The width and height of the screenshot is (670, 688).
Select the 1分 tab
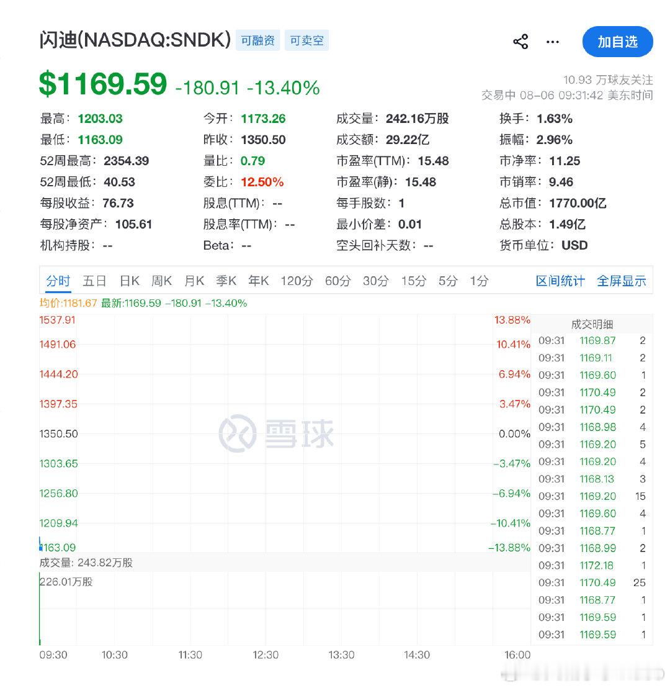(479, 281)
